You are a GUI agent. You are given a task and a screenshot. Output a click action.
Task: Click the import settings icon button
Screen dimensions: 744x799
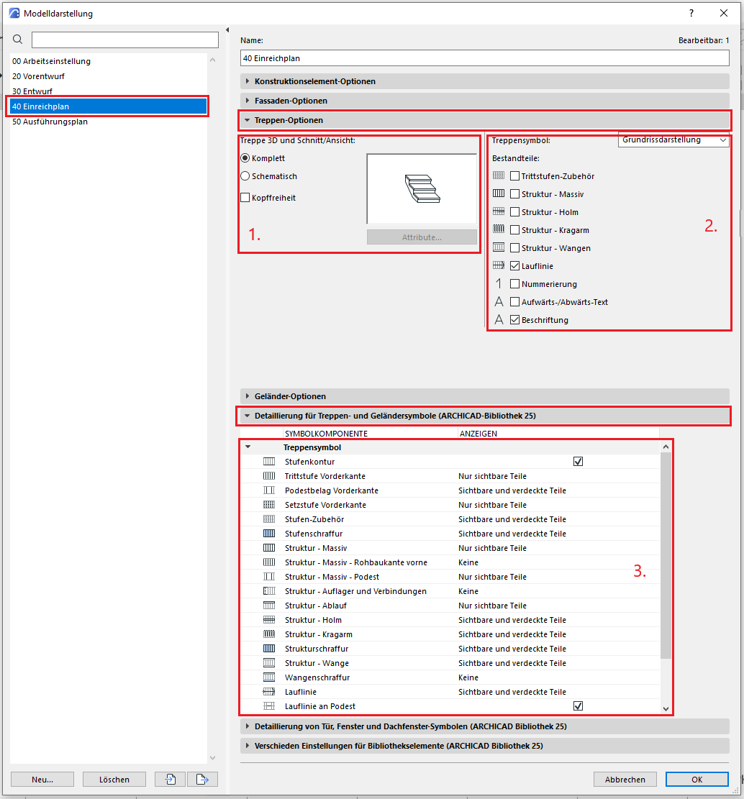coord(171,779)
